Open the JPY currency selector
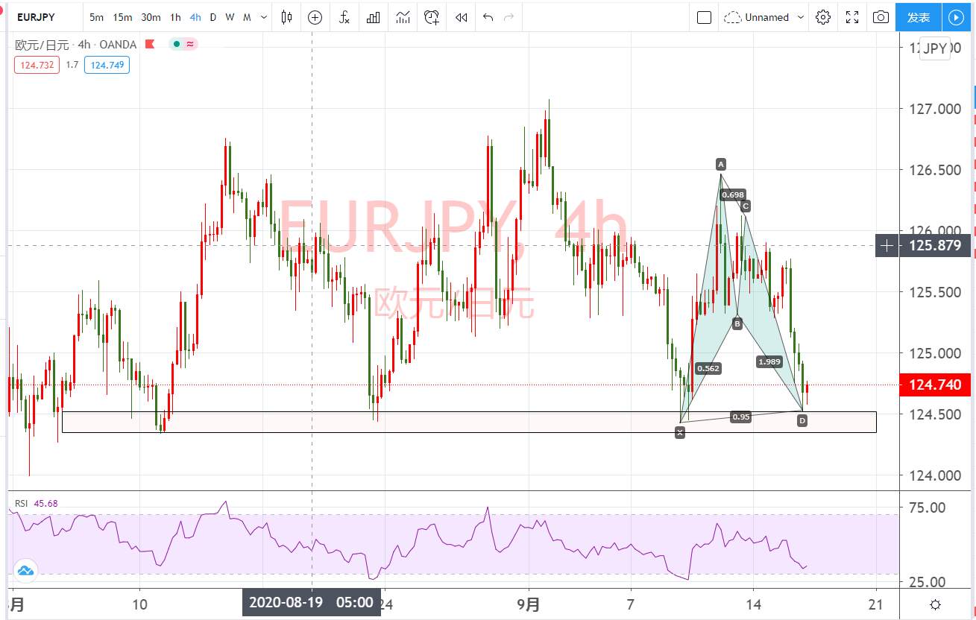This screenshot has width=976, height=620. [x=934, y=49]
